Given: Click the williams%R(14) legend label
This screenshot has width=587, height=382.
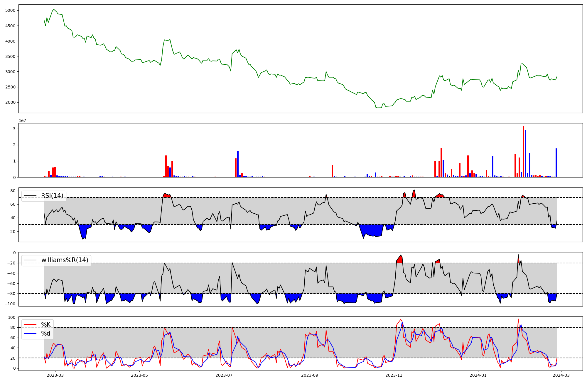Looking at the screenshot, I should 65,260.
